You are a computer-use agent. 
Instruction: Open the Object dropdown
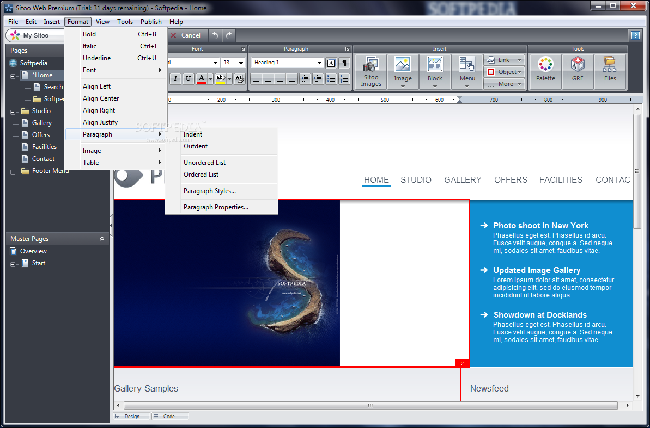(x=504, y=72)
